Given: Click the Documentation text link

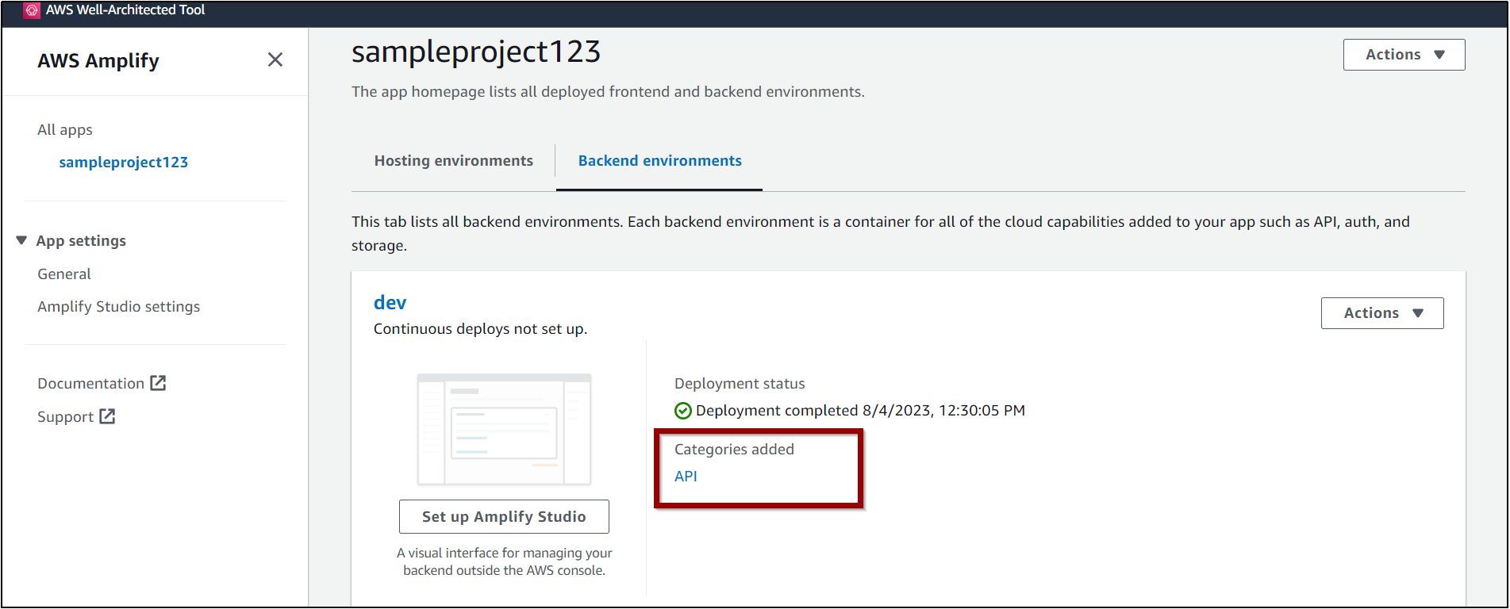Looking at the screenshot, I should [90, 384].
